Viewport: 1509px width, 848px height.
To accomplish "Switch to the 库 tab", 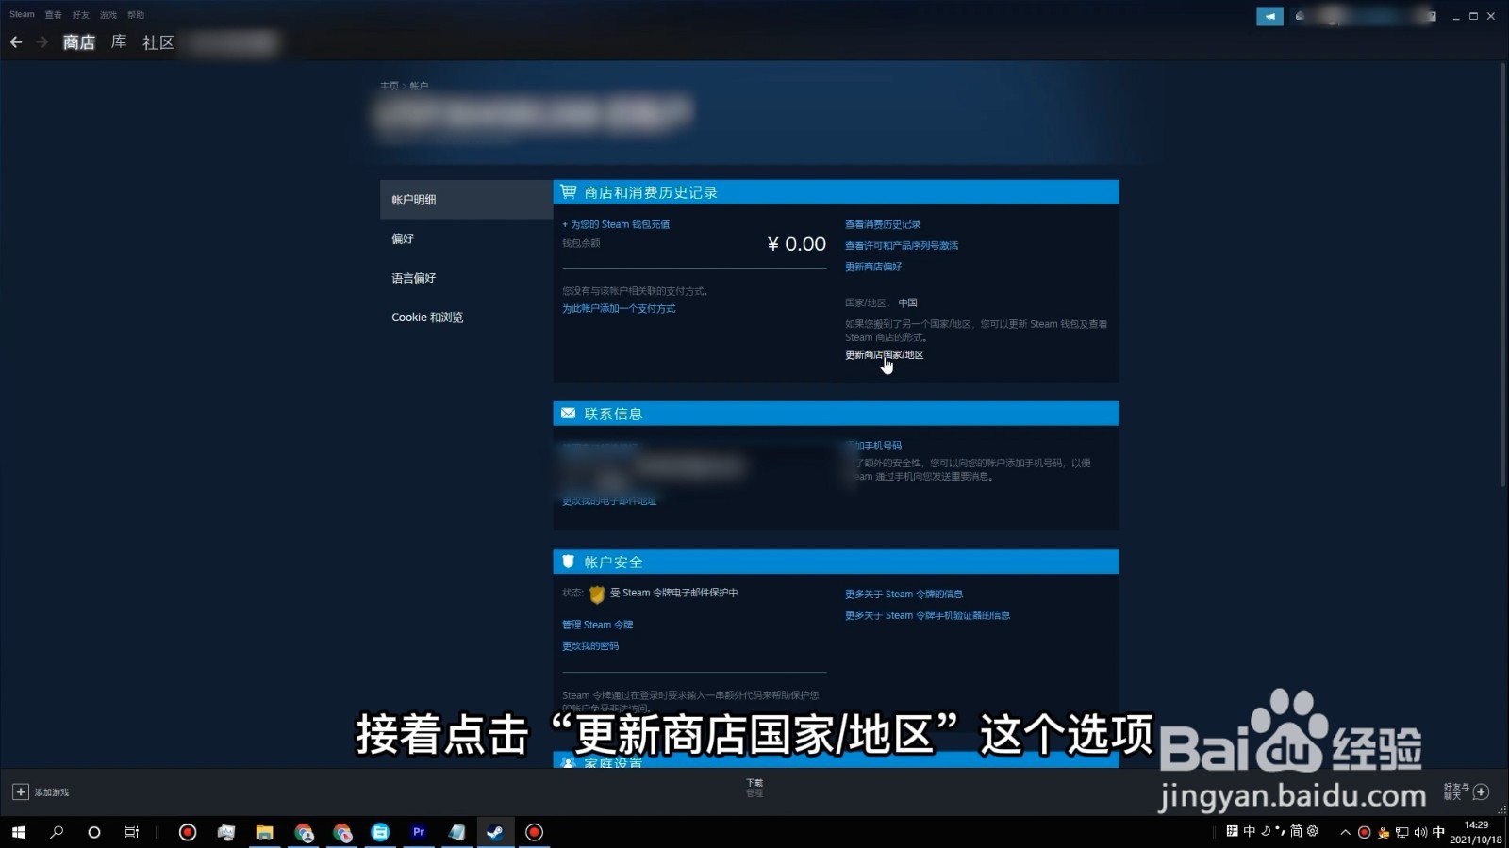I will coord(119,42).
